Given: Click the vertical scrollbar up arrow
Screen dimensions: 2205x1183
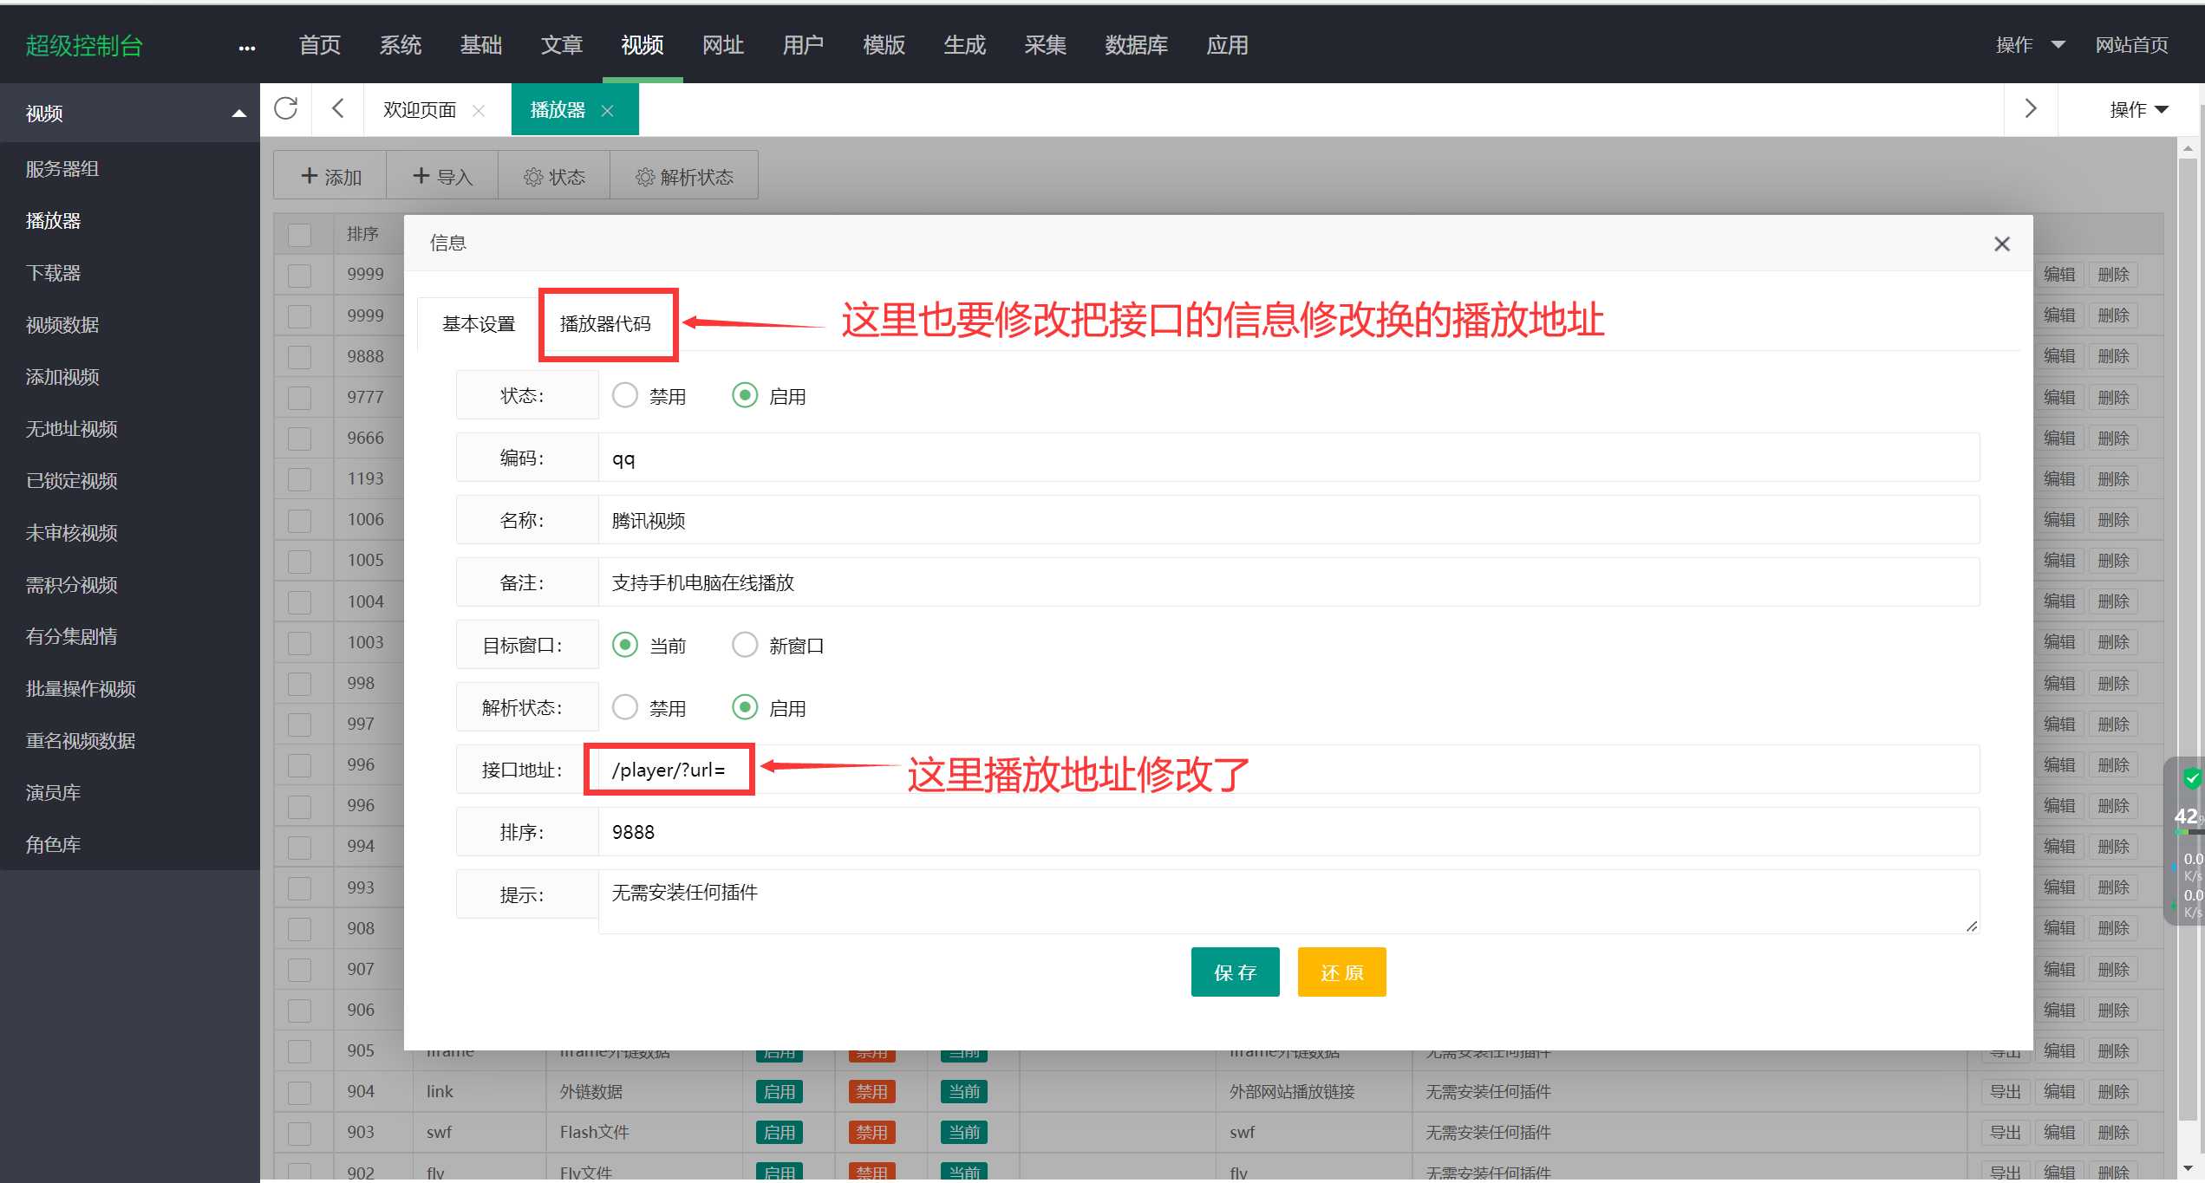Looking at the screenshot, I should 2187,149.
